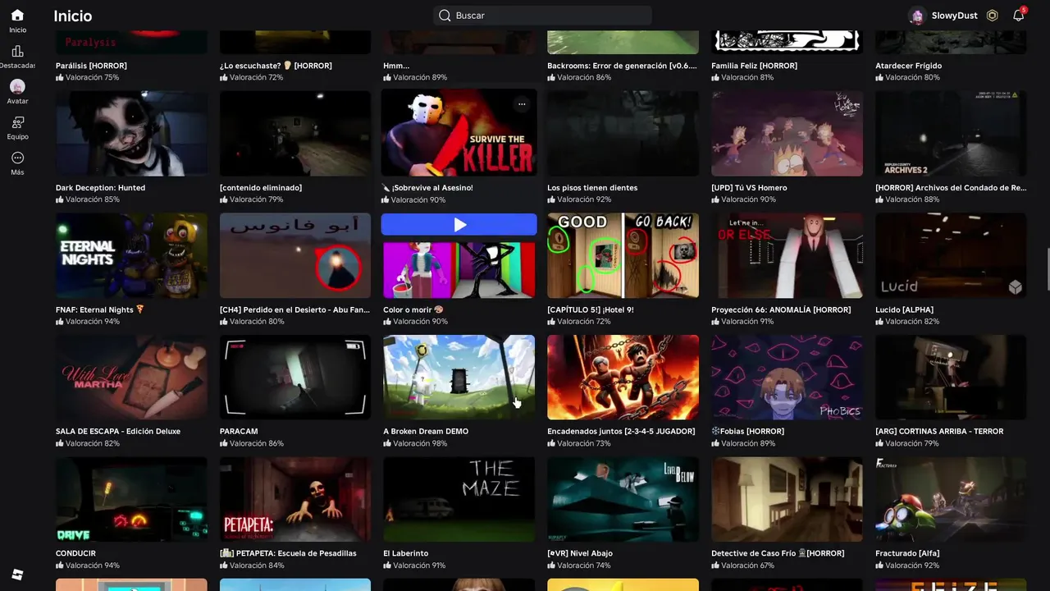Image resolution: width=1050 pixels, height=591 pixels.
Task: Open the PARACAM thumbnail
Action: coord(295,378)
